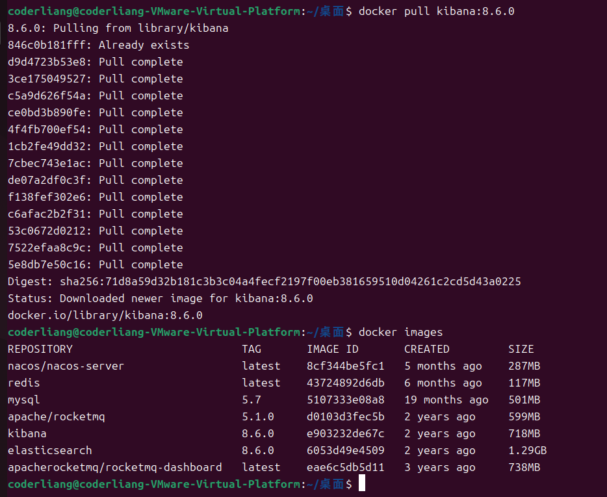Click the CREATED column header
The height and width of the screenshot is (497, 607).
pos(426,349)
